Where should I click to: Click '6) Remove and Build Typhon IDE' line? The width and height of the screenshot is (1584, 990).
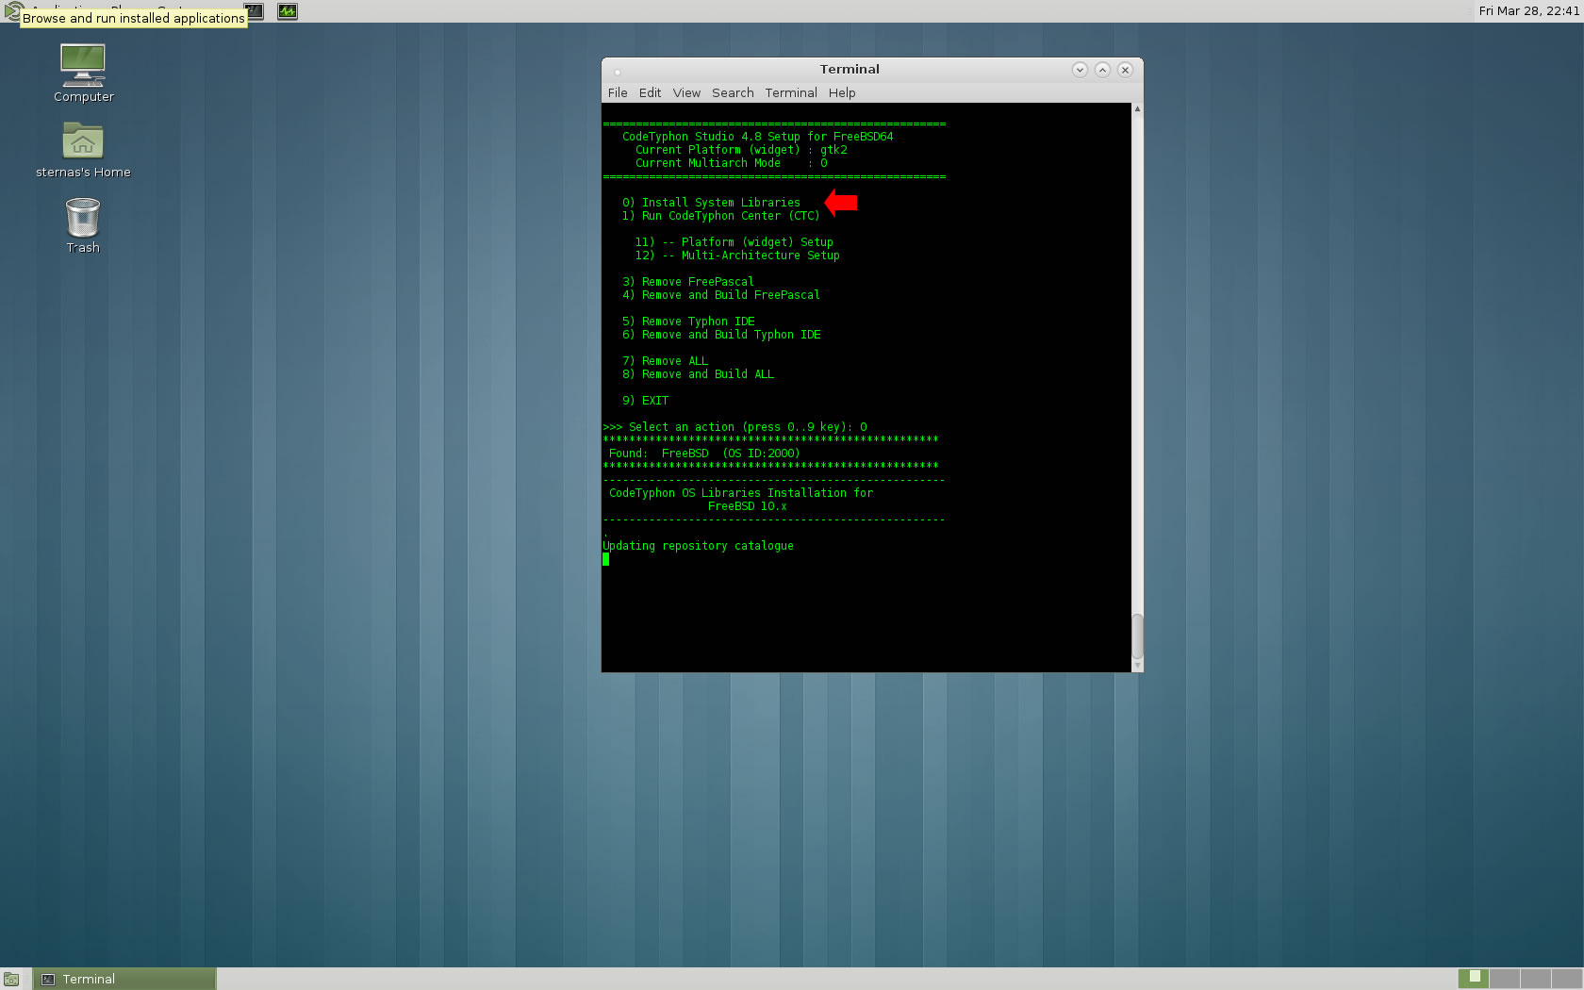721,335
